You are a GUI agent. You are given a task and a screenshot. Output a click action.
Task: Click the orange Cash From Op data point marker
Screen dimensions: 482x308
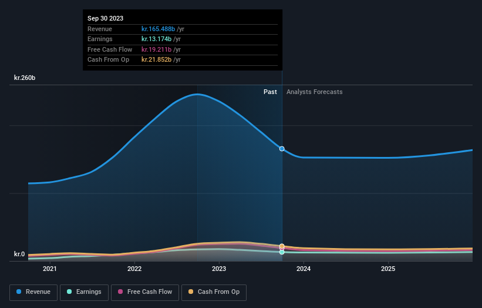click(282, 246)
